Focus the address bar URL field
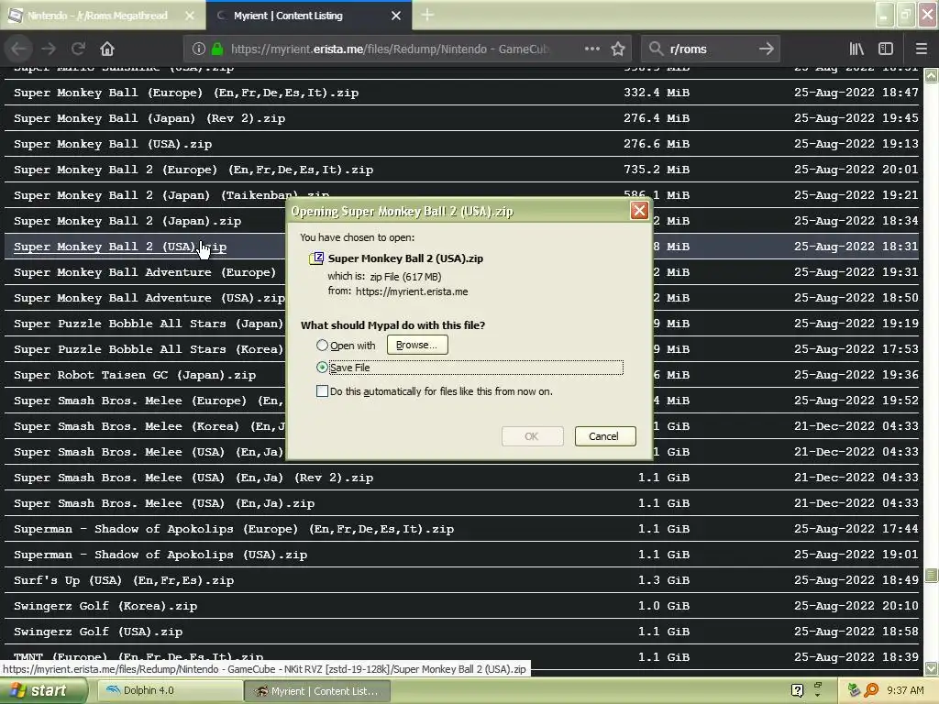The image size is (939, 704). coord(389,49)
